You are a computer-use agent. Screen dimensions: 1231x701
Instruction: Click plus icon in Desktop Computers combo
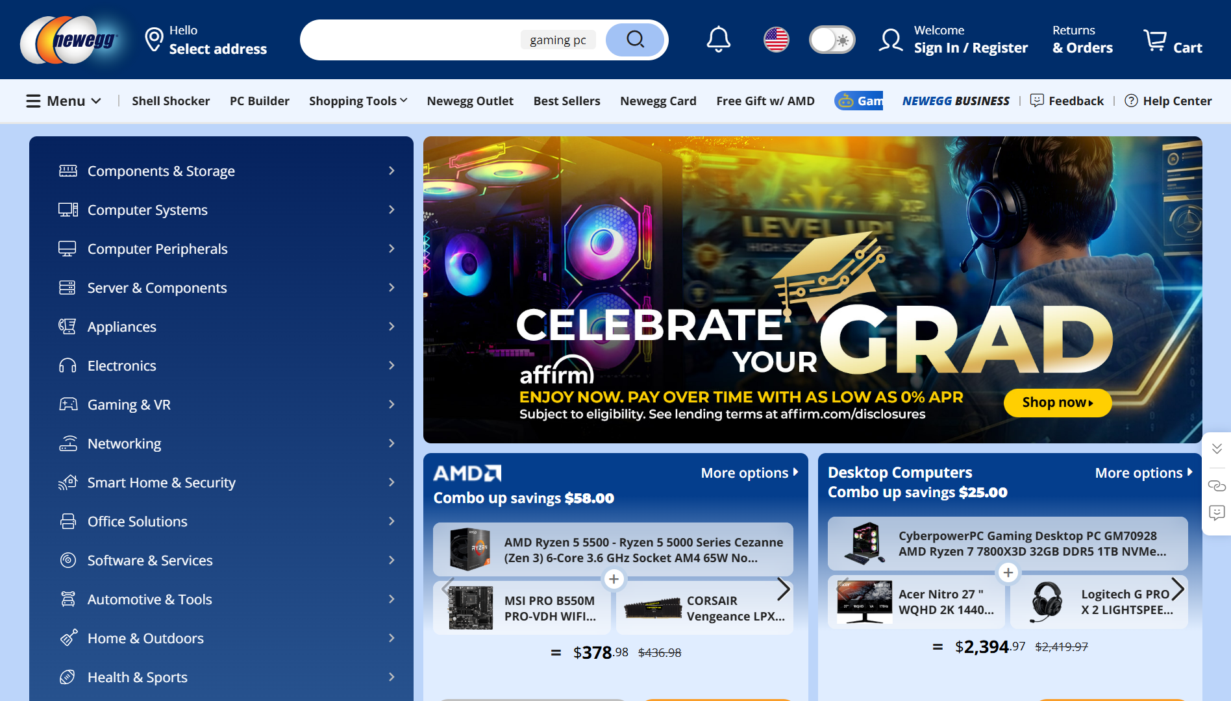[x=1008, y=572]
